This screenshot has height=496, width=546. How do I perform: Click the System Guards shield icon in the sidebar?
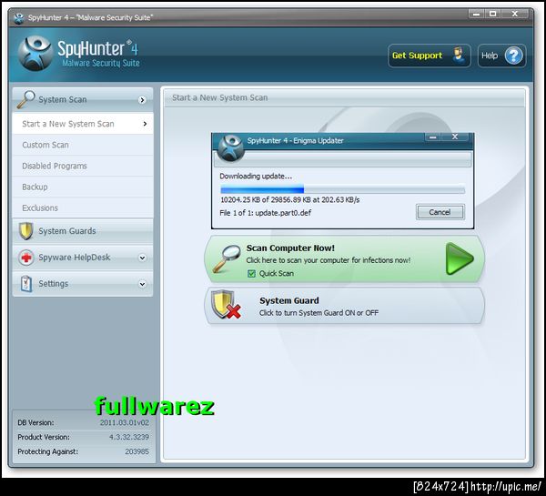(25, 231)
